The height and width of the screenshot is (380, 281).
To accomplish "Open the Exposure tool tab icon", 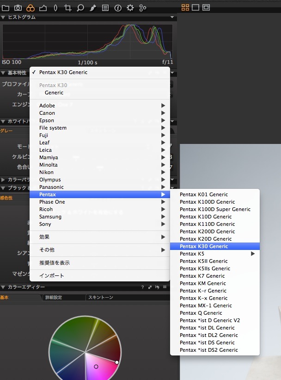I will [43, 8].
